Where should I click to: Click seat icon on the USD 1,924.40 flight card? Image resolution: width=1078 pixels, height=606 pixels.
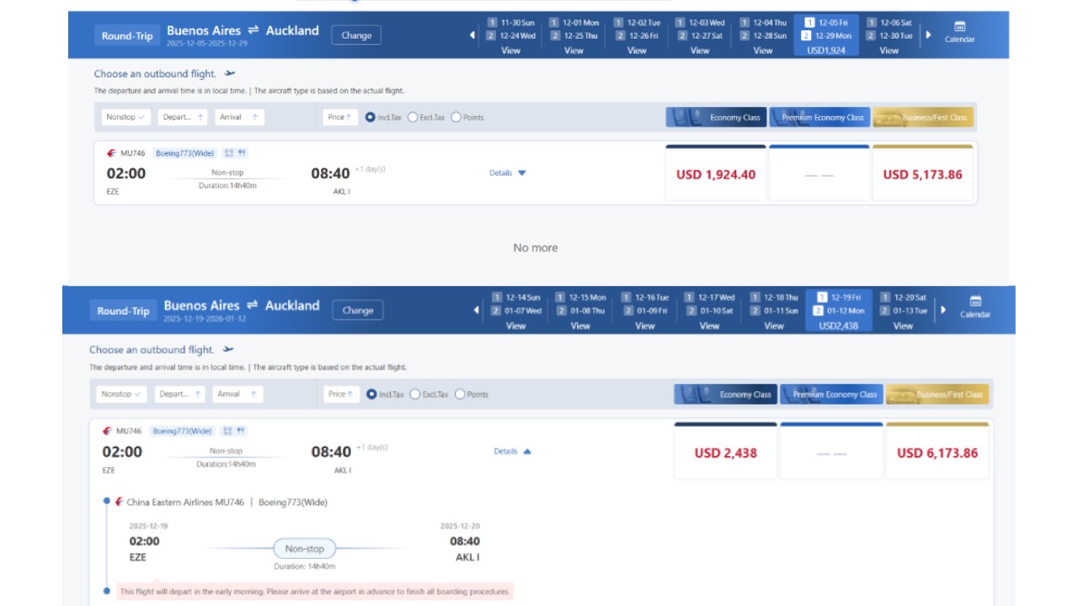pos(228,153)
